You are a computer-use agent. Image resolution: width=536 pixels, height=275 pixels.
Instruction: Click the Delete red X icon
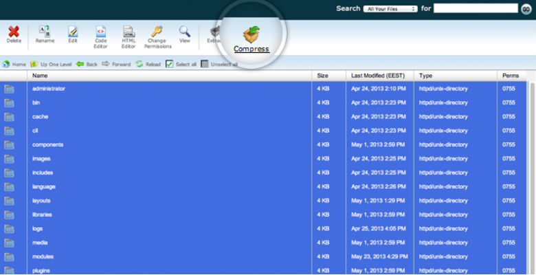[x=14, y=32]
